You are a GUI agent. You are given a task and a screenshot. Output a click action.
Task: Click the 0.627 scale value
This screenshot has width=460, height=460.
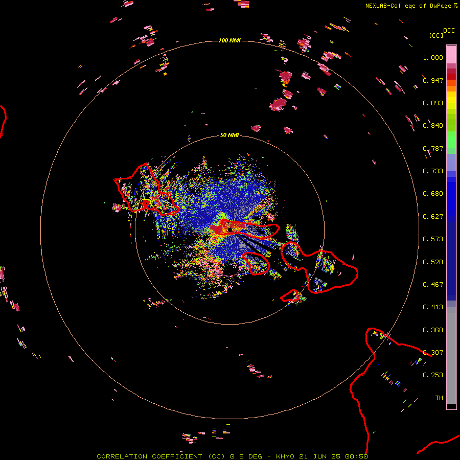point(433,217)
